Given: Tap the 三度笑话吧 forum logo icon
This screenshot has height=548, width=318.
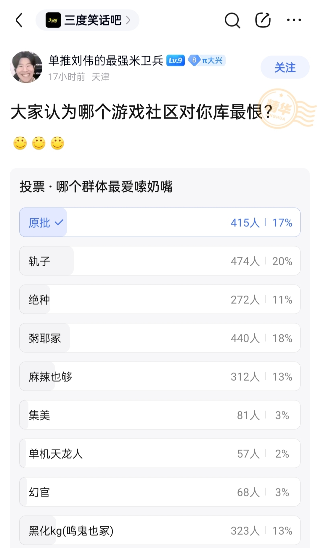Looking at the screenshot, I should 53,20.
